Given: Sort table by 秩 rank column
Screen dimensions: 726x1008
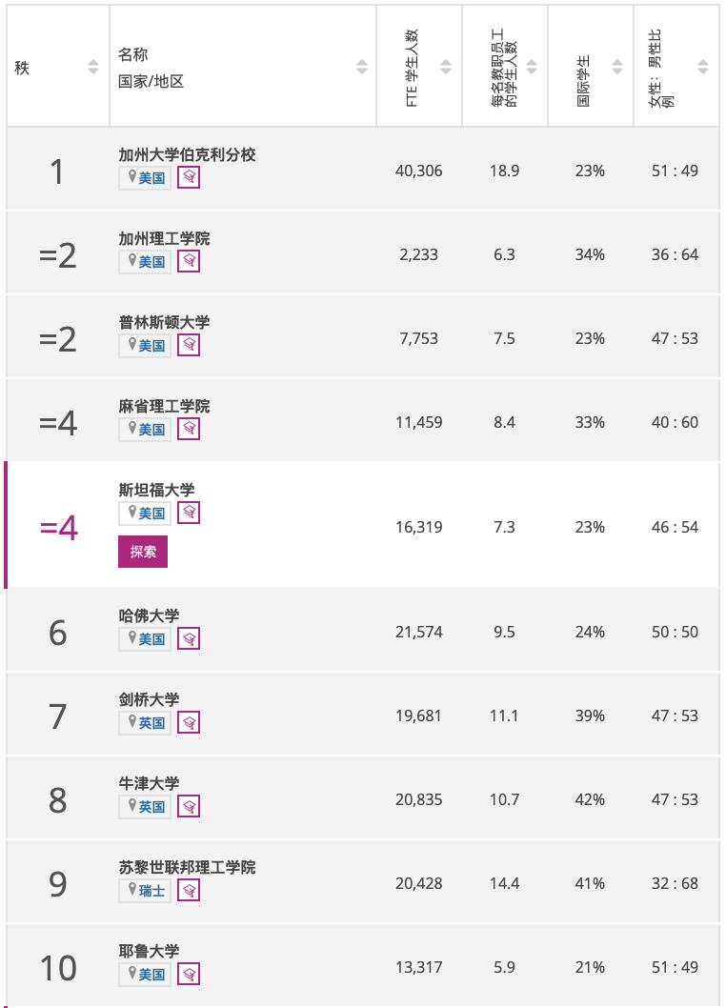Looking at the screenshot, I should point(93,66).
